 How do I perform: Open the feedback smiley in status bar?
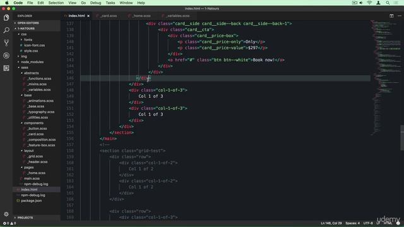coord(398,223)
